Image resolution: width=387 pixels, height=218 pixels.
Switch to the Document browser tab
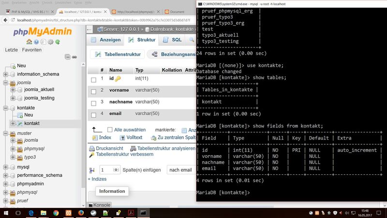tap(177, 12)
